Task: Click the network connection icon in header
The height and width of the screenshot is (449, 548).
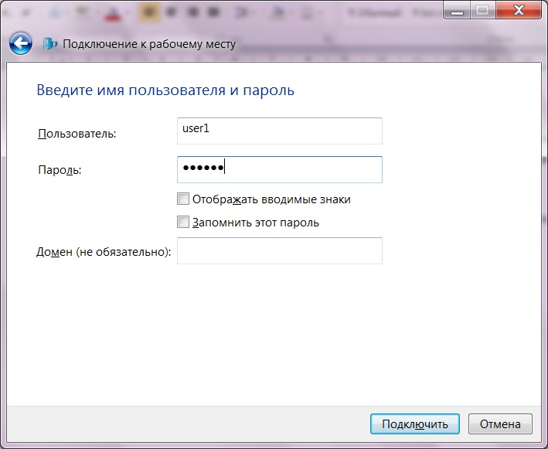Action: pos(50,44)
